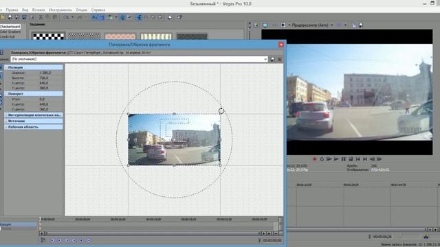Cut selection with the scissors toolbar icon
Image resolution: width=440 pixels, height=247 pixels.
click(x=41, y=17)
